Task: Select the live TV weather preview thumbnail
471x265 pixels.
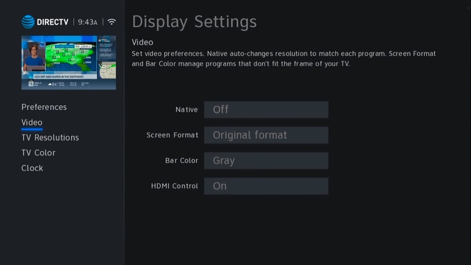Action: click(68, 63)
